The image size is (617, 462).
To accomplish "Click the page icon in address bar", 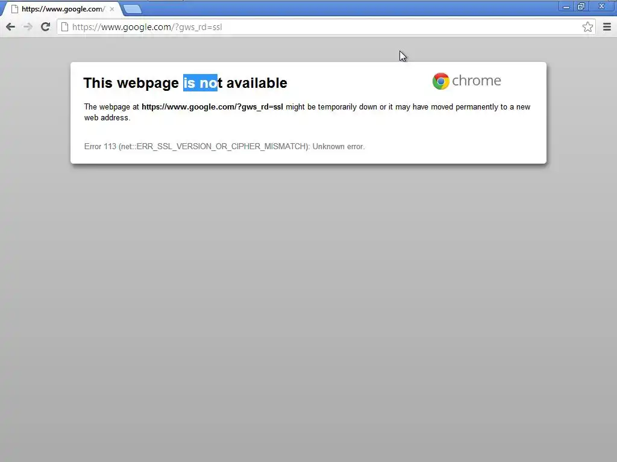I will click(x=64, y=26).
